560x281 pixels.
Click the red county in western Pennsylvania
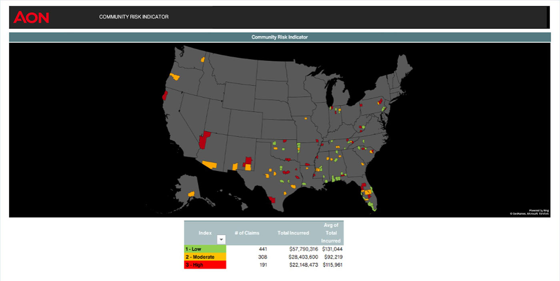(x=361, y=105)
